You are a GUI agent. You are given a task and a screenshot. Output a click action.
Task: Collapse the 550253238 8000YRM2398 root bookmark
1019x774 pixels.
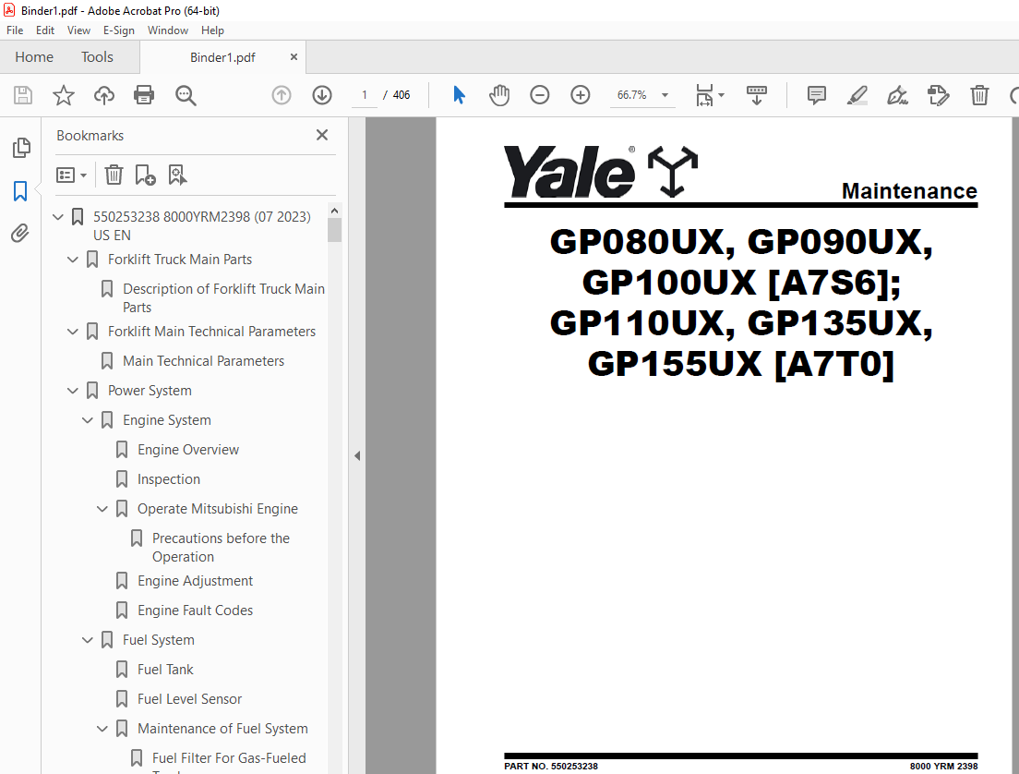pos(58,216)
